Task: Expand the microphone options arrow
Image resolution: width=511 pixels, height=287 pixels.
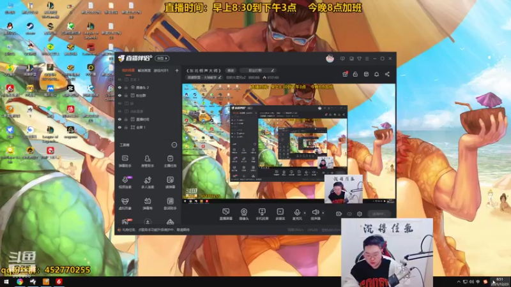Action: [x=305, y=213]
